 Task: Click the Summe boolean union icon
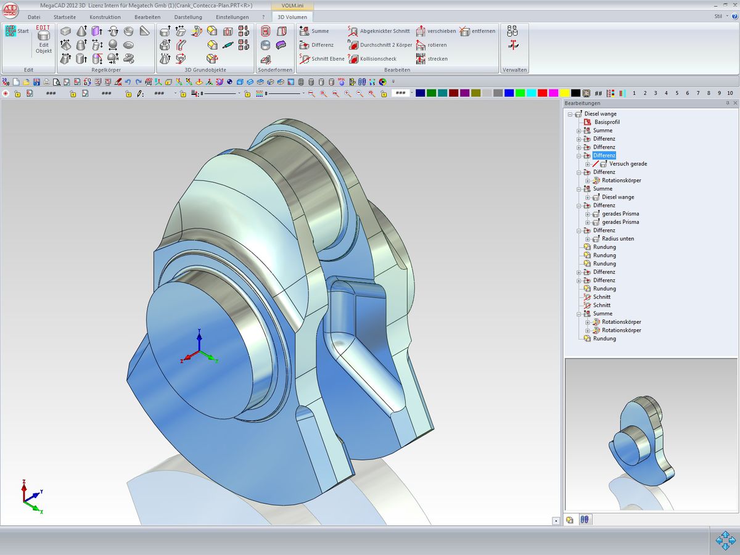pyautogui.click(x=304, y=31)
